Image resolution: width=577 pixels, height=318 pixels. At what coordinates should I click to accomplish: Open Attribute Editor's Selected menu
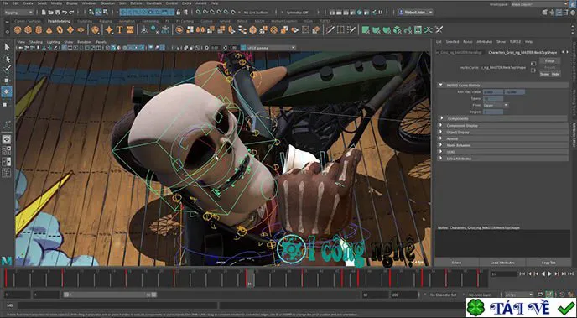click(x=452, y=42)
